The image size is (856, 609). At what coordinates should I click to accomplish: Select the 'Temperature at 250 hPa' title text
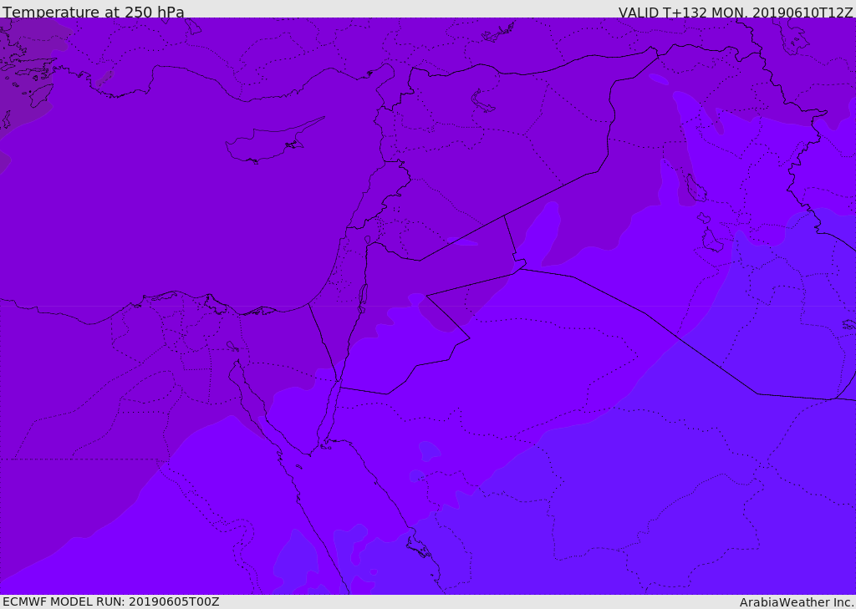94,12
